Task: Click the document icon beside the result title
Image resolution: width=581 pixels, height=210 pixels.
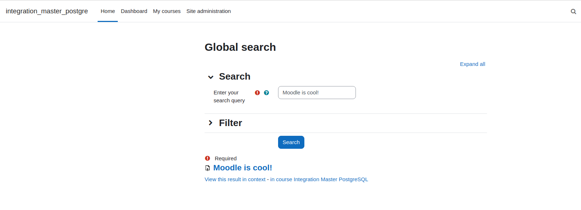Action: click(207, 168)
